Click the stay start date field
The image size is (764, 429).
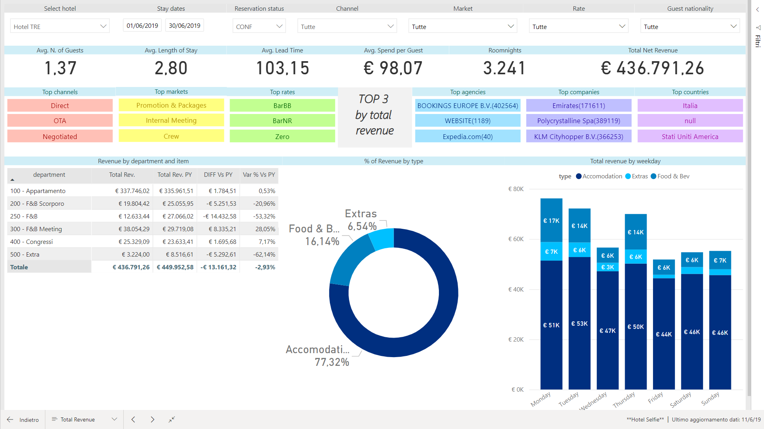[142, 26]
